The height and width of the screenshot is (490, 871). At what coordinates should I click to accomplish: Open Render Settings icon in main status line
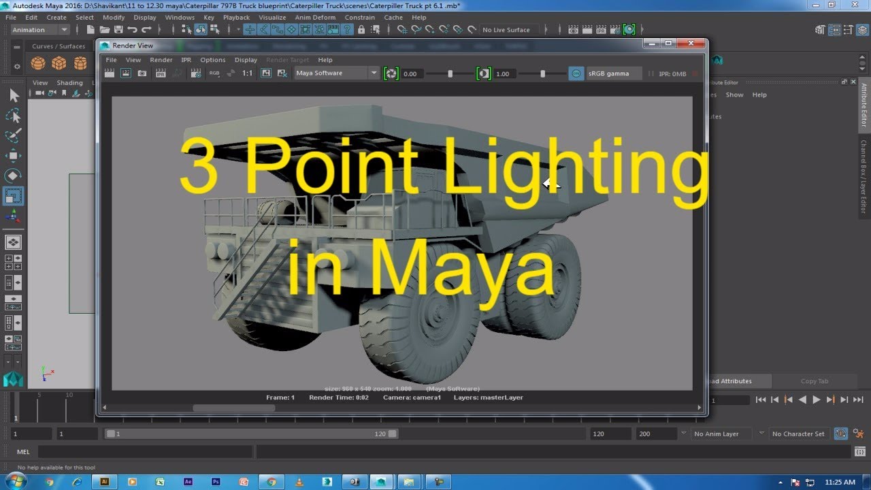click(x=614, y=30)
